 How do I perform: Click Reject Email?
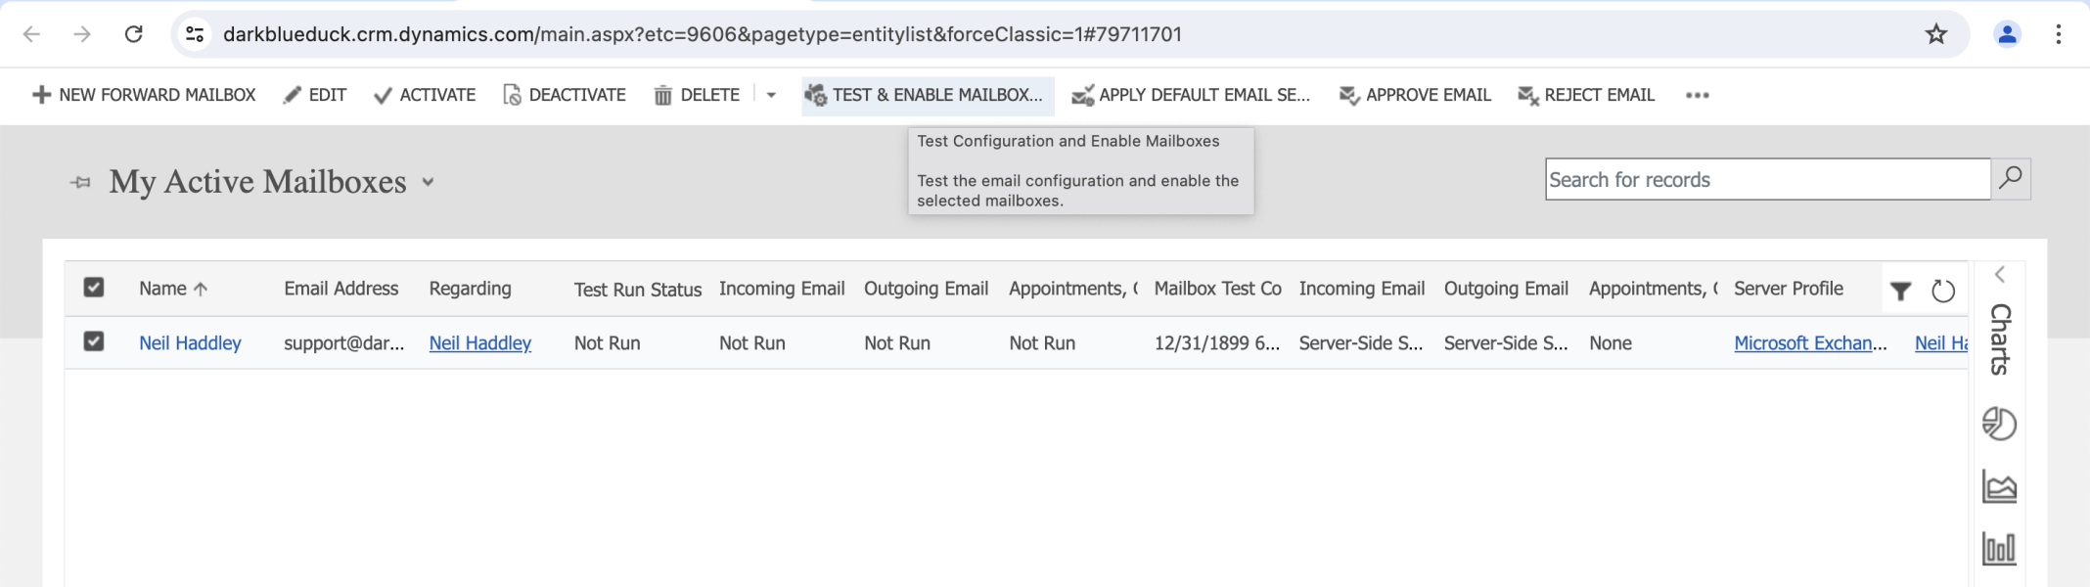1586,95
